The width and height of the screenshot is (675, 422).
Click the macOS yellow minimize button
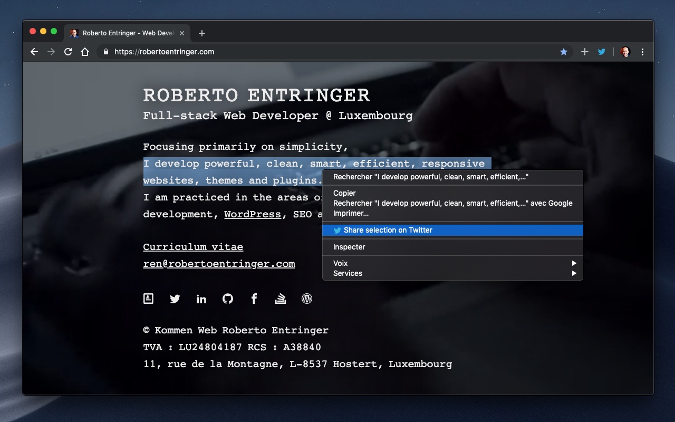43,32
